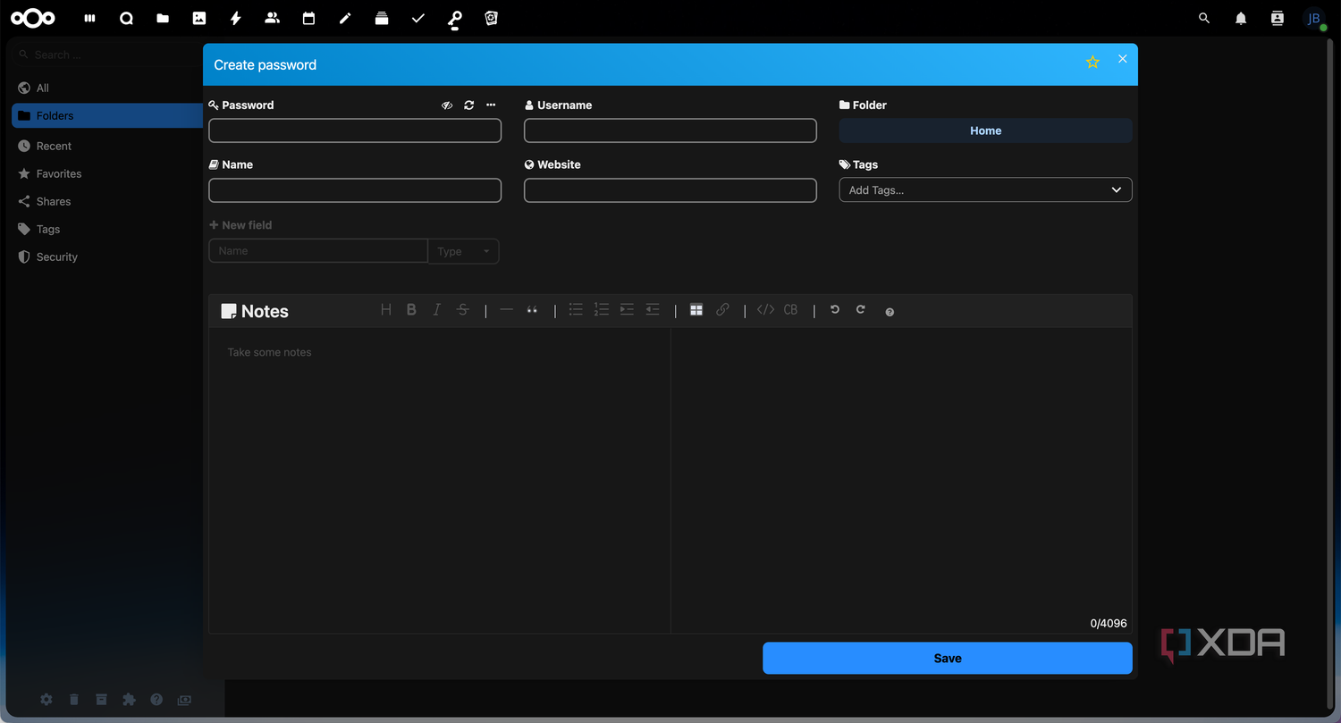Open the settings gear in the sidebar footer

[x=46, y=700]
